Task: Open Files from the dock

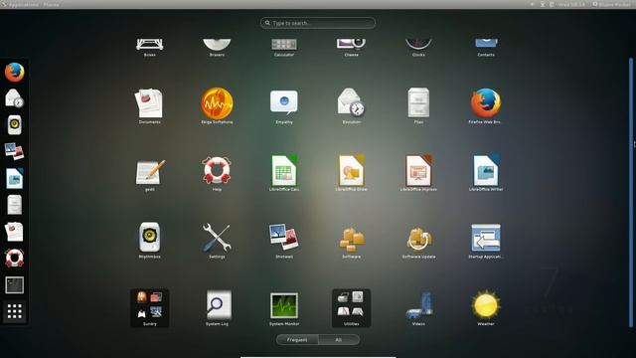Action: (x=15, y=205)
